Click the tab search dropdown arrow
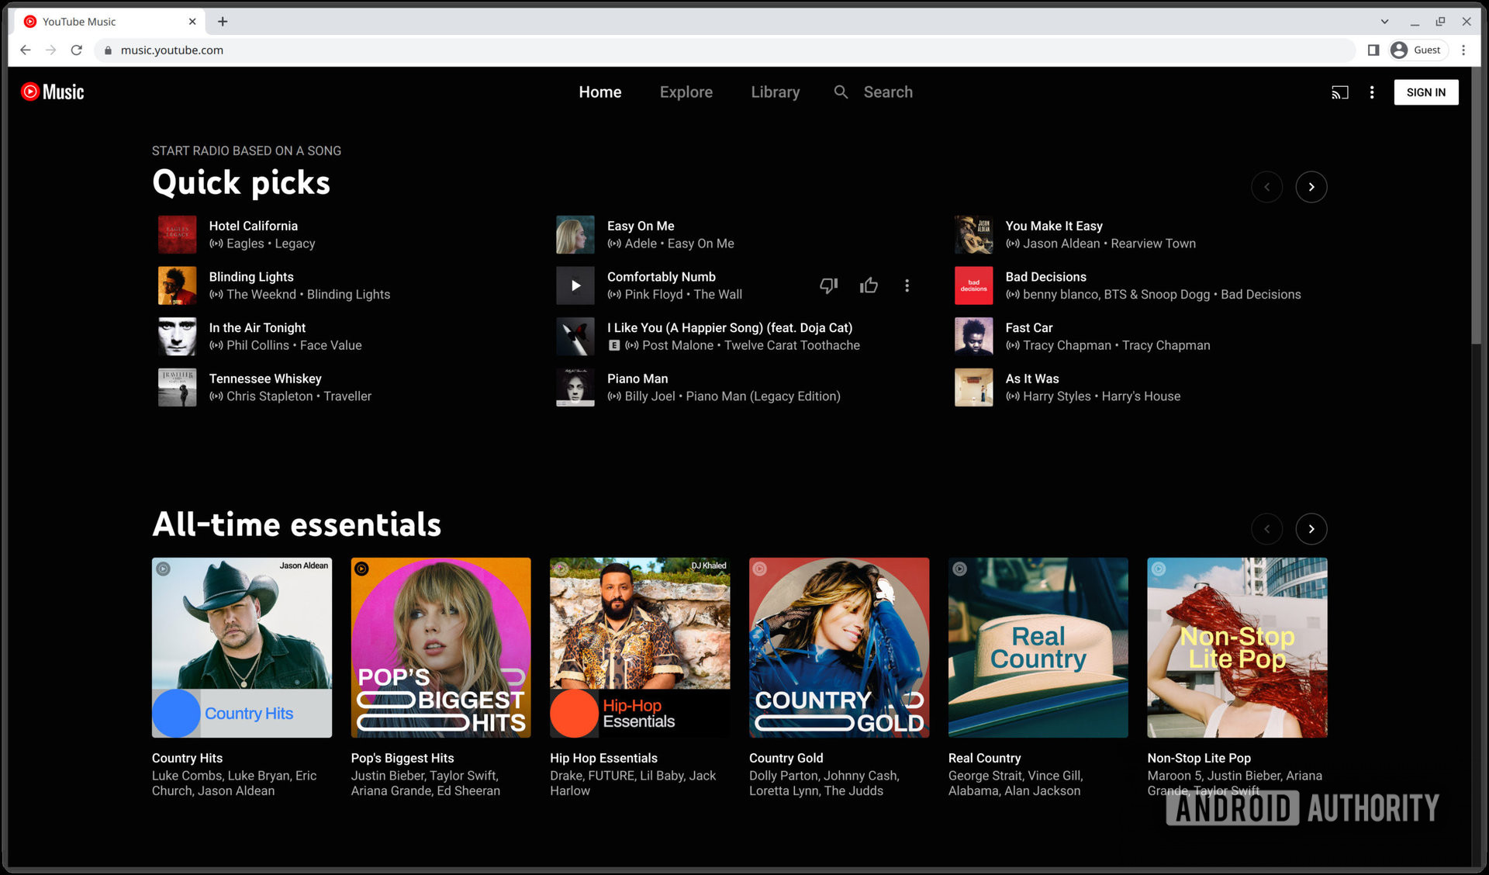Viewport: 1489px width, 875px height. (x=1384, y=22)
